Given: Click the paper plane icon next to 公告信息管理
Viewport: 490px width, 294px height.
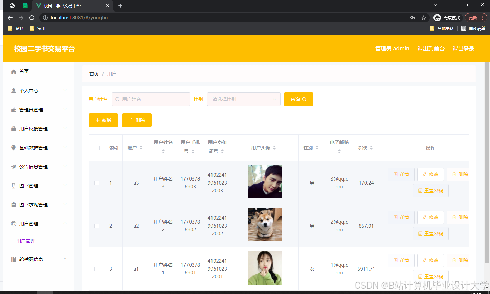Looking at the screenshot, I should tap(14, 167).
